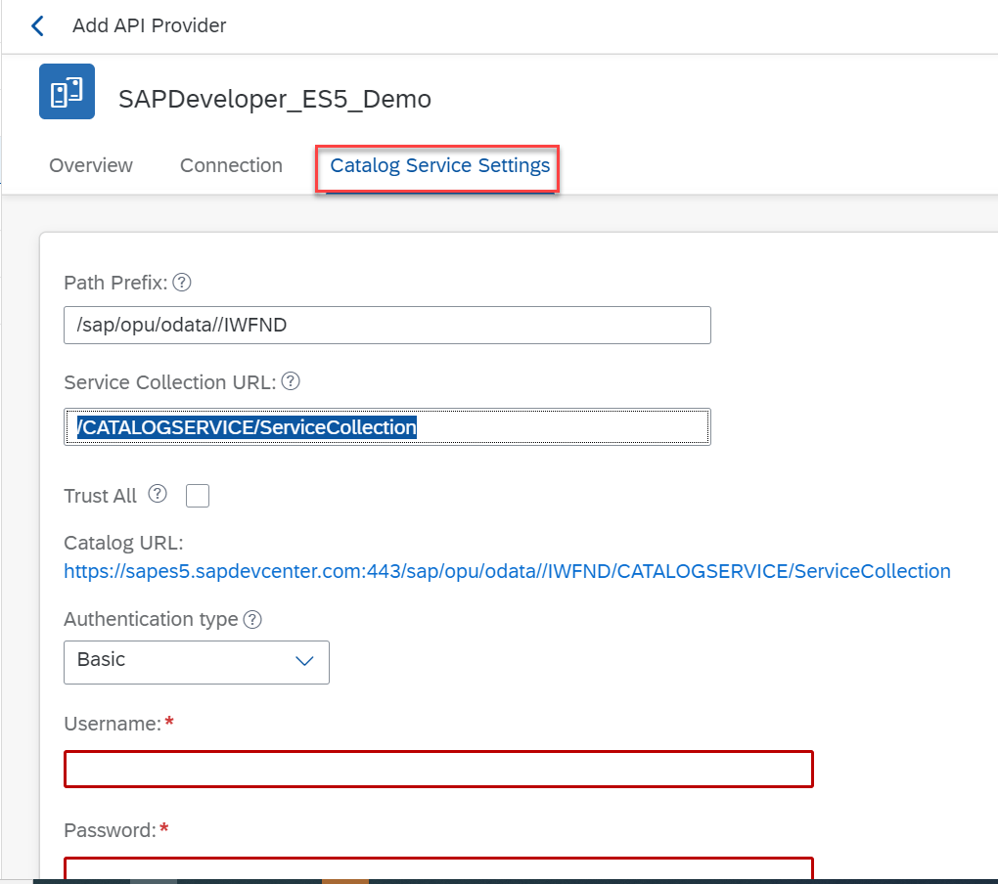Viewport: 998px width, 884px height.
Task: Click the help icon beside Trust All
Action: click(158, 495)
